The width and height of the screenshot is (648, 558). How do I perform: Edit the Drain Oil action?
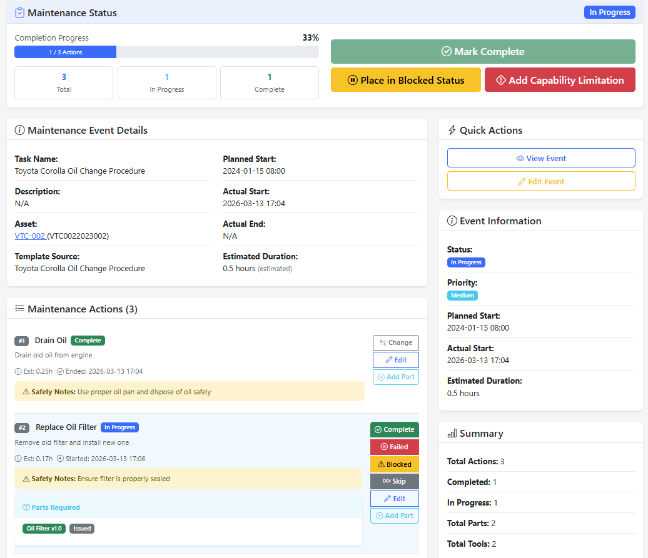point(395,360)
